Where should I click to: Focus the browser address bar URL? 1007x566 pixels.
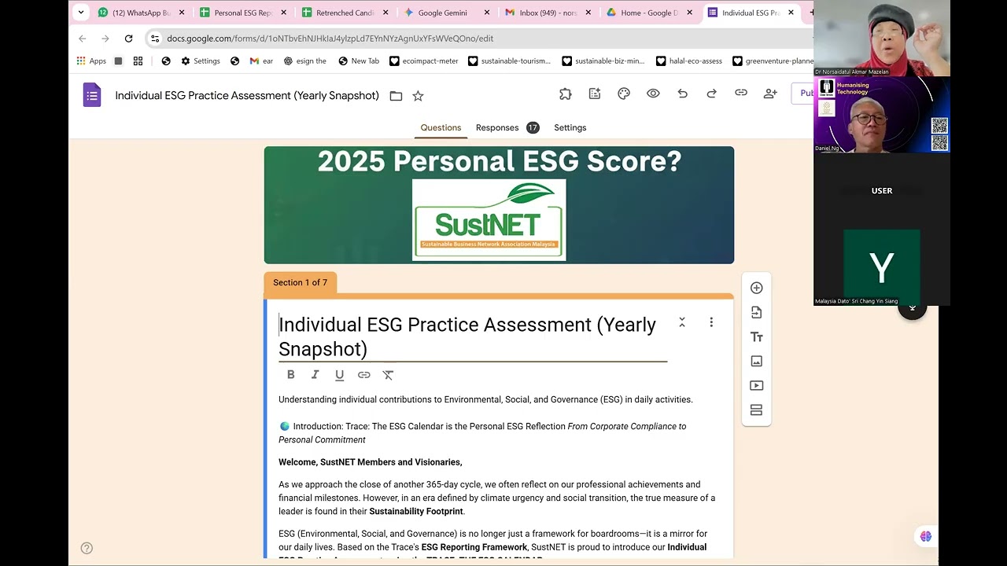[x=330, y=39]
